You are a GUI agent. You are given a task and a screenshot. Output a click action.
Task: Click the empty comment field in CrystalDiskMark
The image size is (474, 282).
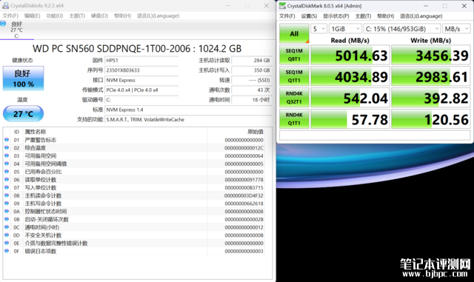pos(375,135)
